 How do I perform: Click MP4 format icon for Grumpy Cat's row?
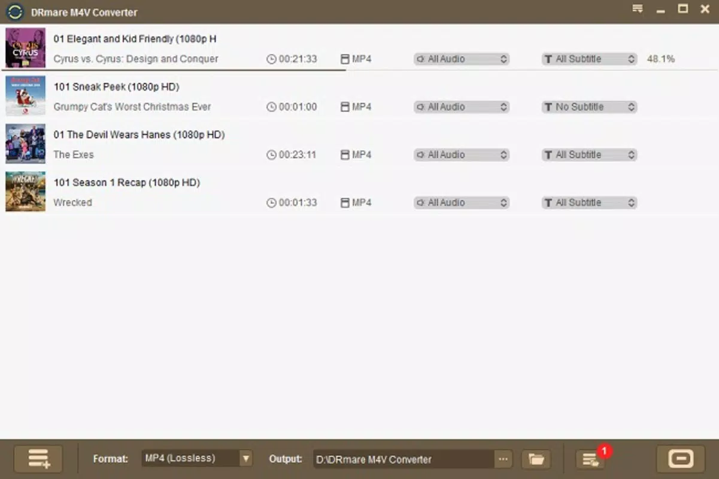345,107
